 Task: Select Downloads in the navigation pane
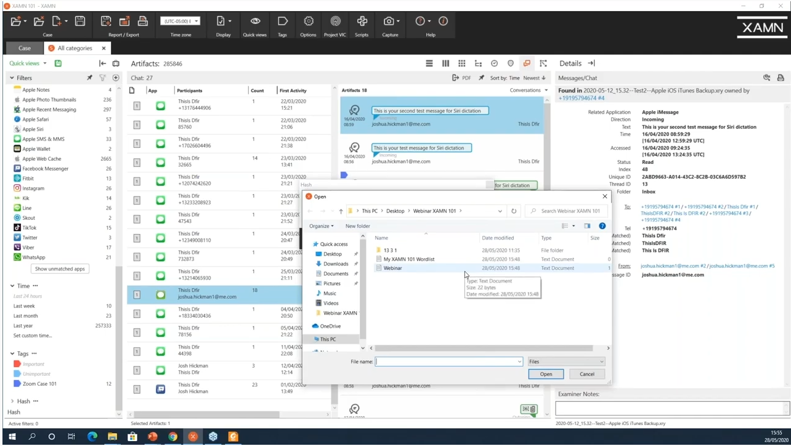tap(336, 264)
